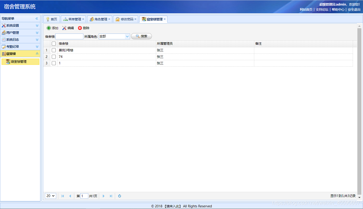Click the lightbulb icon on 首页 tab
363x209 pixels.
tap(48, 19)
